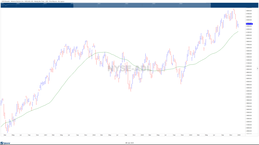Click 2023 in the top navigator strip
Viewport: 259px width, 145px height.
pyautogui.click(x=154, y=4)
